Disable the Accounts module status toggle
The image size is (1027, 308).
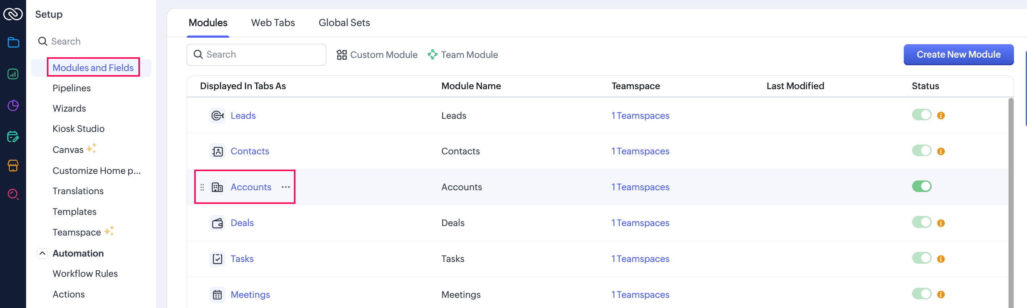click(921, 186)
